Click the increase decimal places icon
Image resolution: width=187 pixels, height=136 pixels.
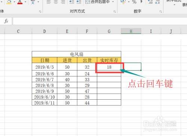tap(150, 2)
